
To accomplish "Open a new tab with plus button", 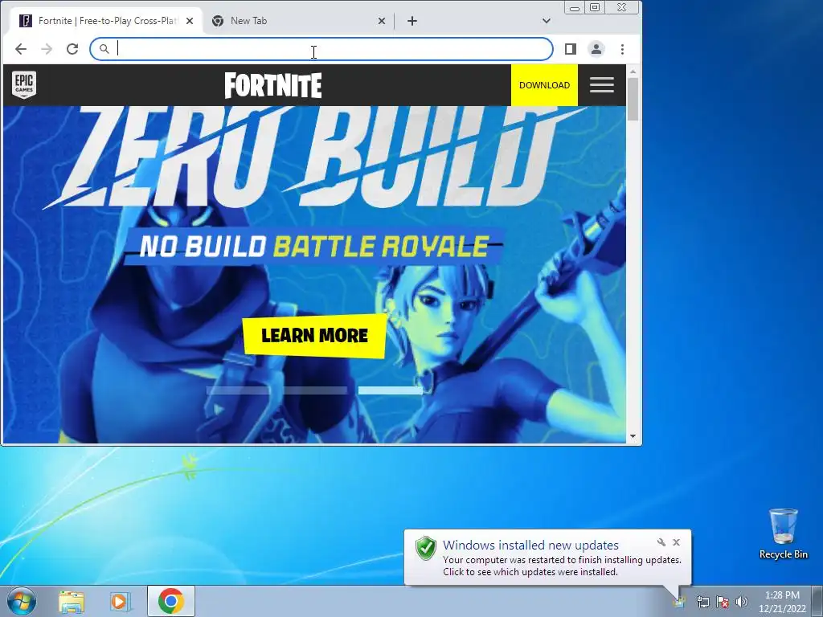I will tap(412, 21).
